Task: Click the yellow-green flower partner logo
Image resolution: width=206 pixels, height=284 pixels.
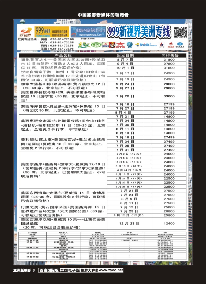Action: pos(84,45)
